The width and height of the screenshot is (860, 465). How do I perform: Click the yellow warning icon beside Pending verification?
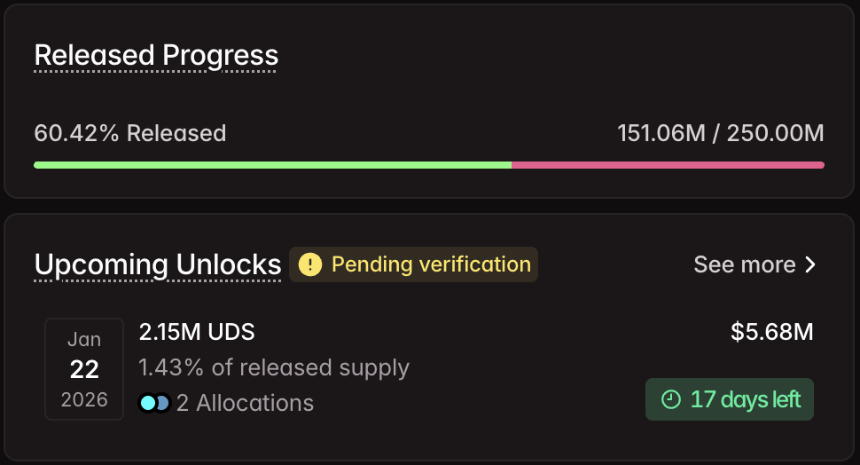(x=310, y=264)
